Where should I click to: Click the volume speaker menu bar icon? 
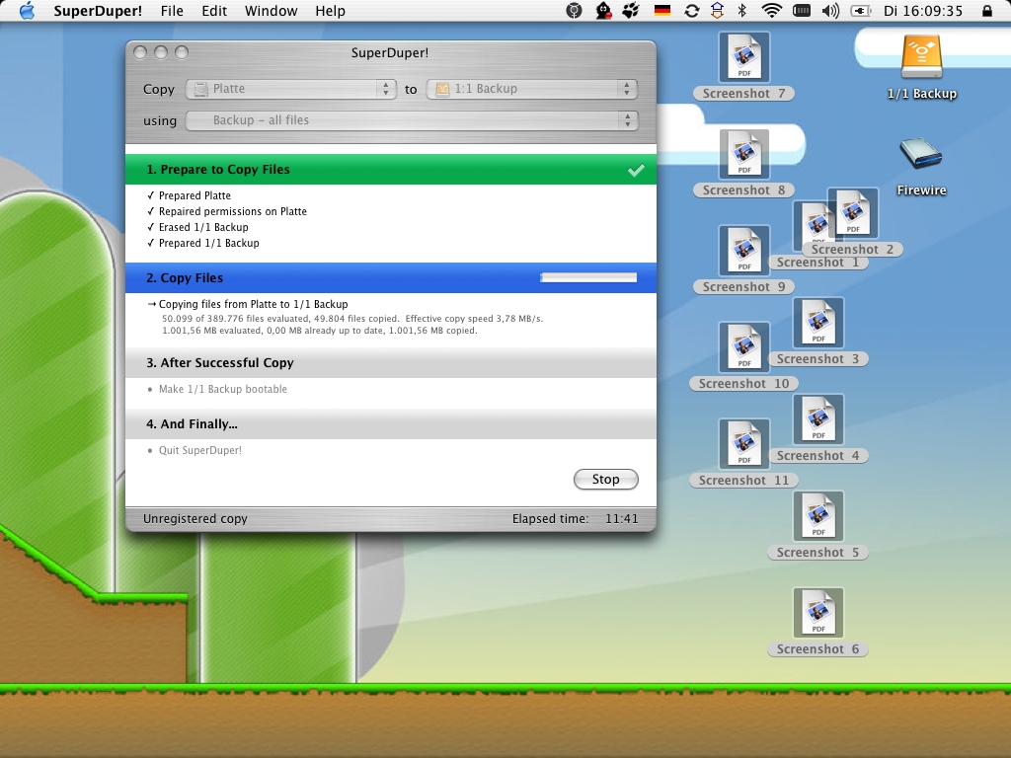pyautogui.click(x=830, y=11)
